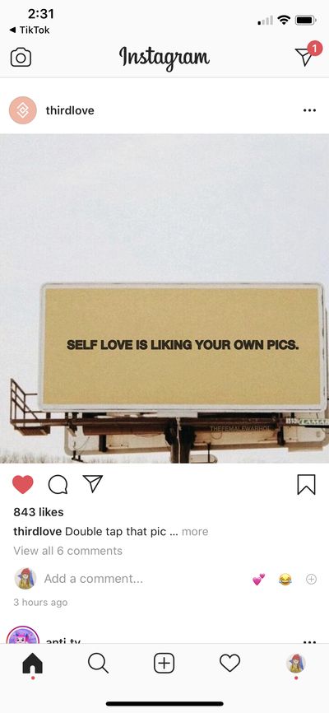Open own profile avatar in bottom bar
Screen dimensions: 329x713
(296, 664)
